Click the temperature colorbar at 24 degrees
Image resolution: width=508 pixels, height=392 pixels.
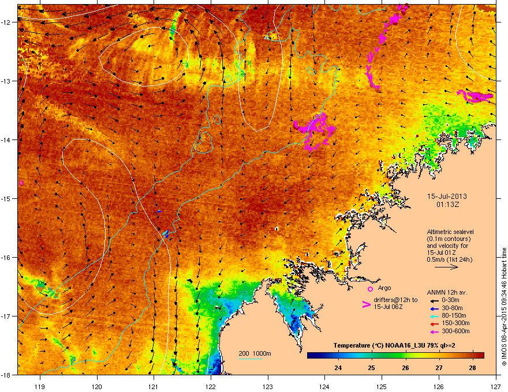[338, 355]
